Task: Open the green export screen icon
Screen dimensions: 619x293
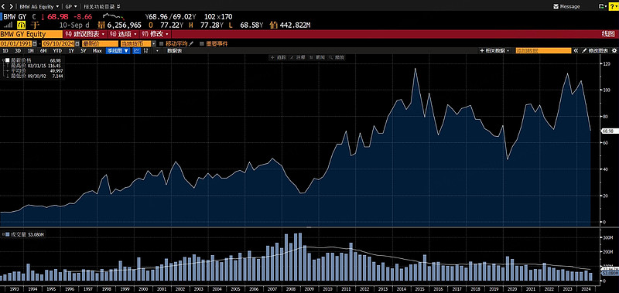Action: (x=602, y=6)
